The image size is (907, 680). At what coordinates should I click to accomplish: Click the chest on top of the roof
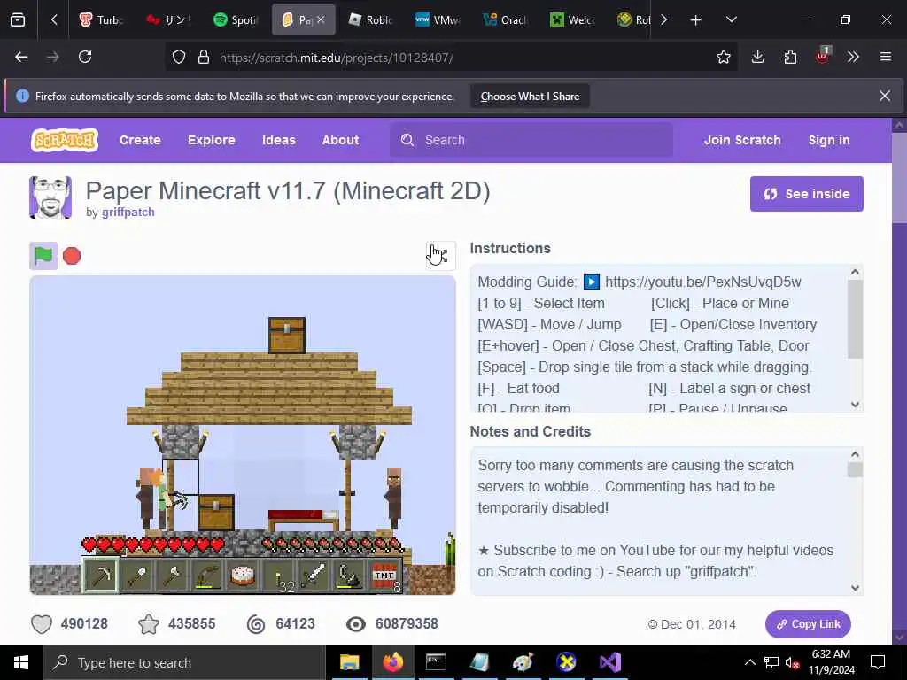[x=287, y=335]
